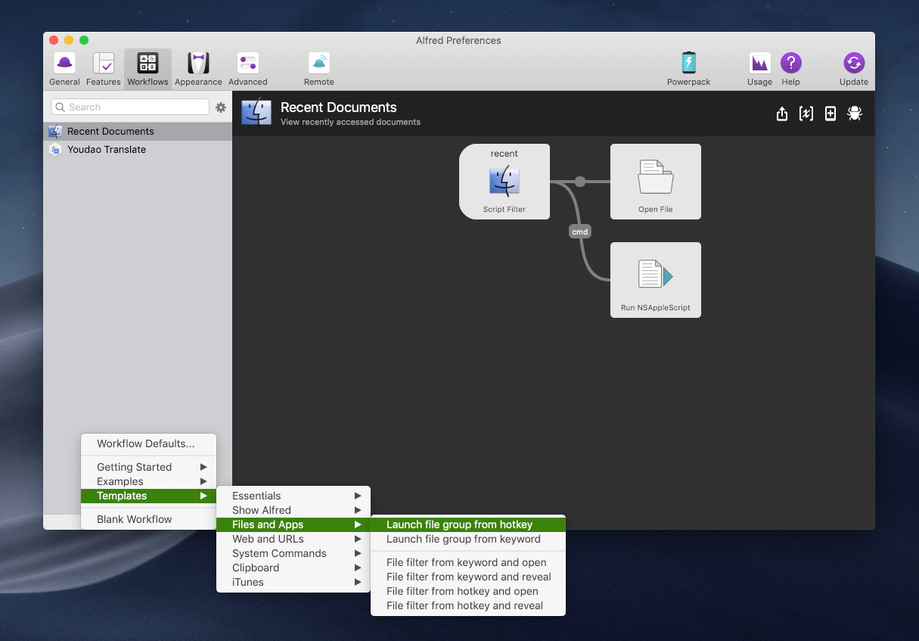919x641 pixels.
Task: Open Alfred Help
Action: click(790, 69)
